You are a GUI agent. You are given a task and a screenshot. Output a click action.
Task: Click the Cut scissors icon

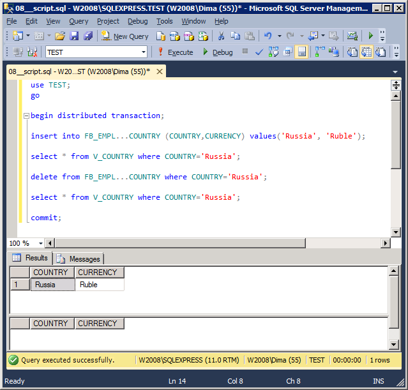[x=220, y=36]
